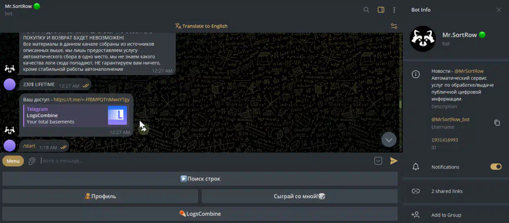
Task: Open translation settings sliders icon
Action: [394, 26]
